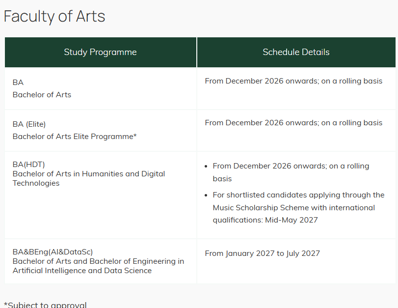Click the "Faculty of Arts" heading

(x=54, y=17)
